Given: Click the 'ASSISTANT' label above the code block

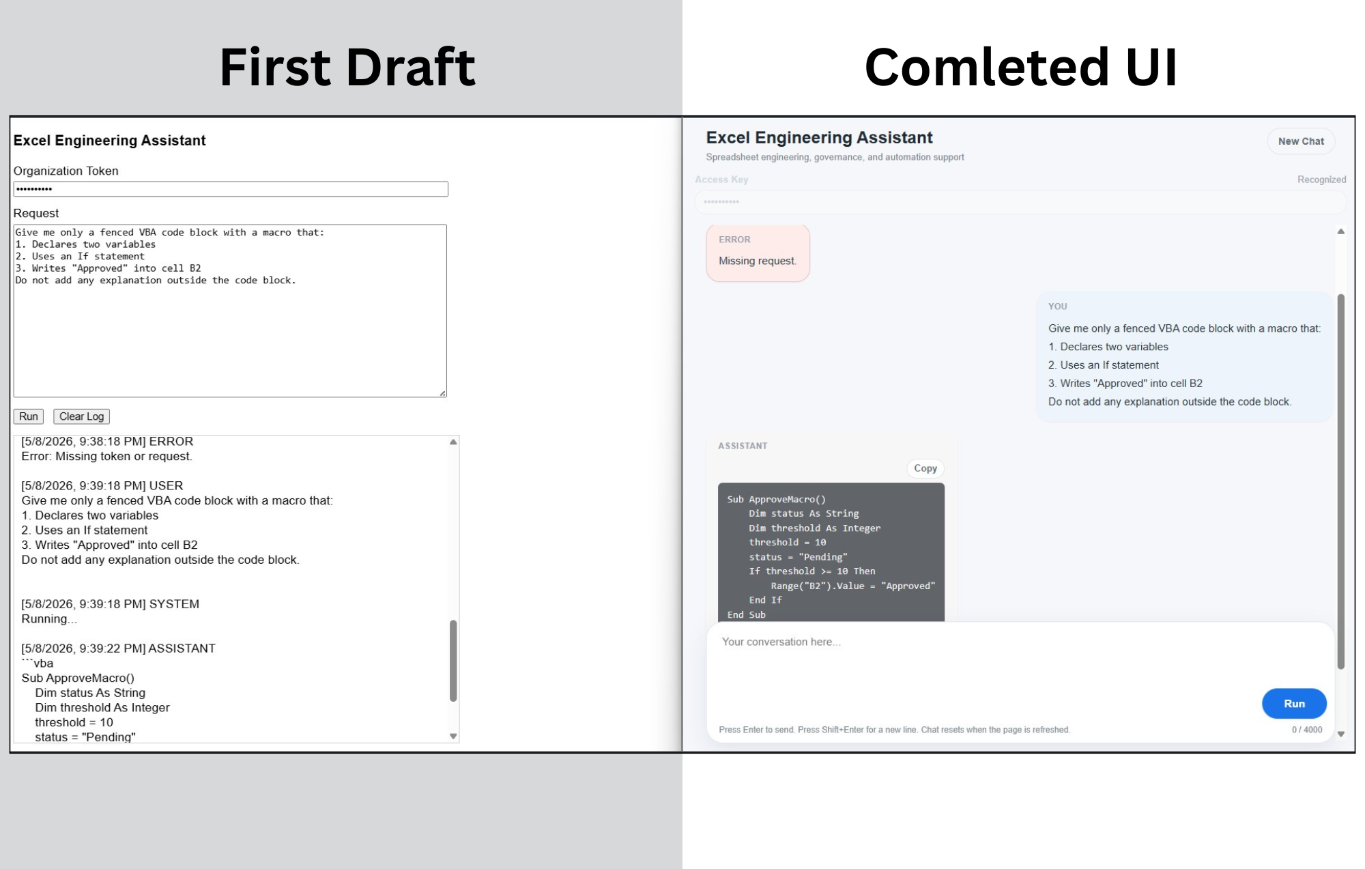Looking at the screenshot, I should [743, 446].
